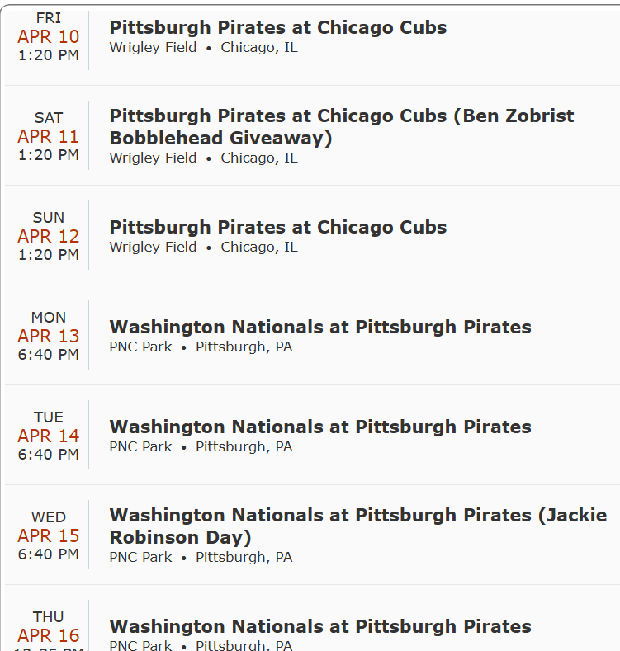Select the THU APR 16 date block

coord(49,631)
